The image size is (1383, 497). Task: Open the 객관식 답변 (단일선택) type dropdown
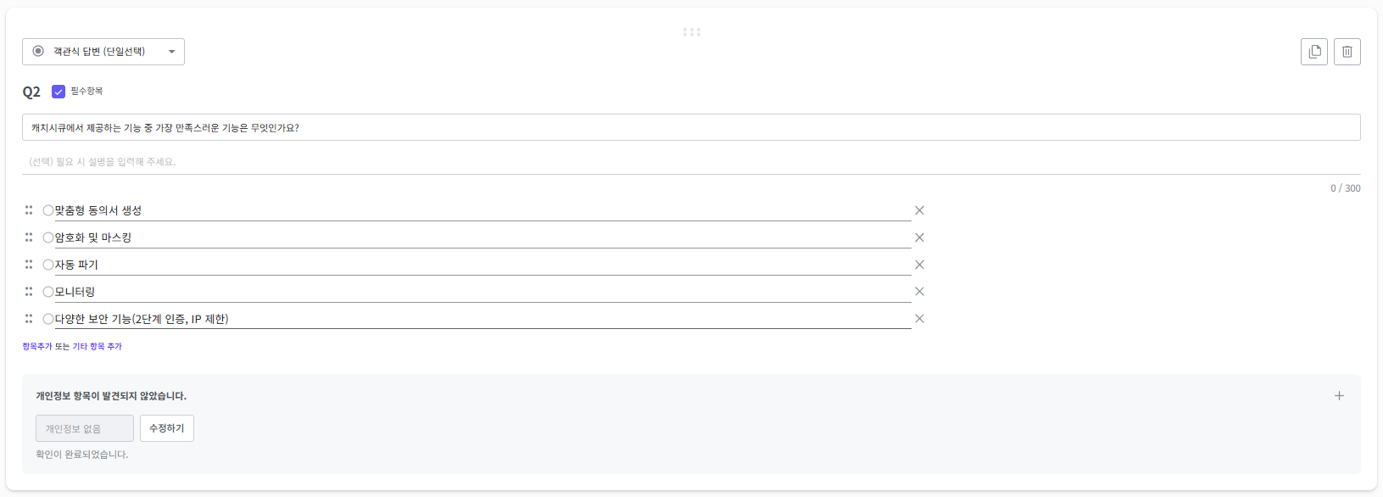click(x=103, y=52)
